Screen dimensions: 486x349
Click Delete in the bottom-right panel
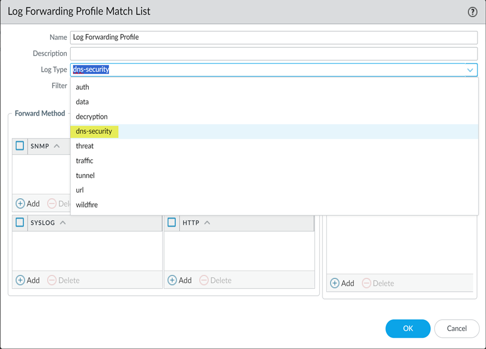pos(367,283)
